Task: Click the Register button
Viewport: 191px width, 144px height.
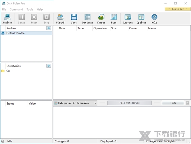Action: 177,9
